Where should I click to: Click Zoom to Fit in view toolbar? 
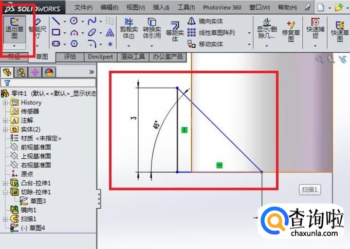[x=319, y=59]
